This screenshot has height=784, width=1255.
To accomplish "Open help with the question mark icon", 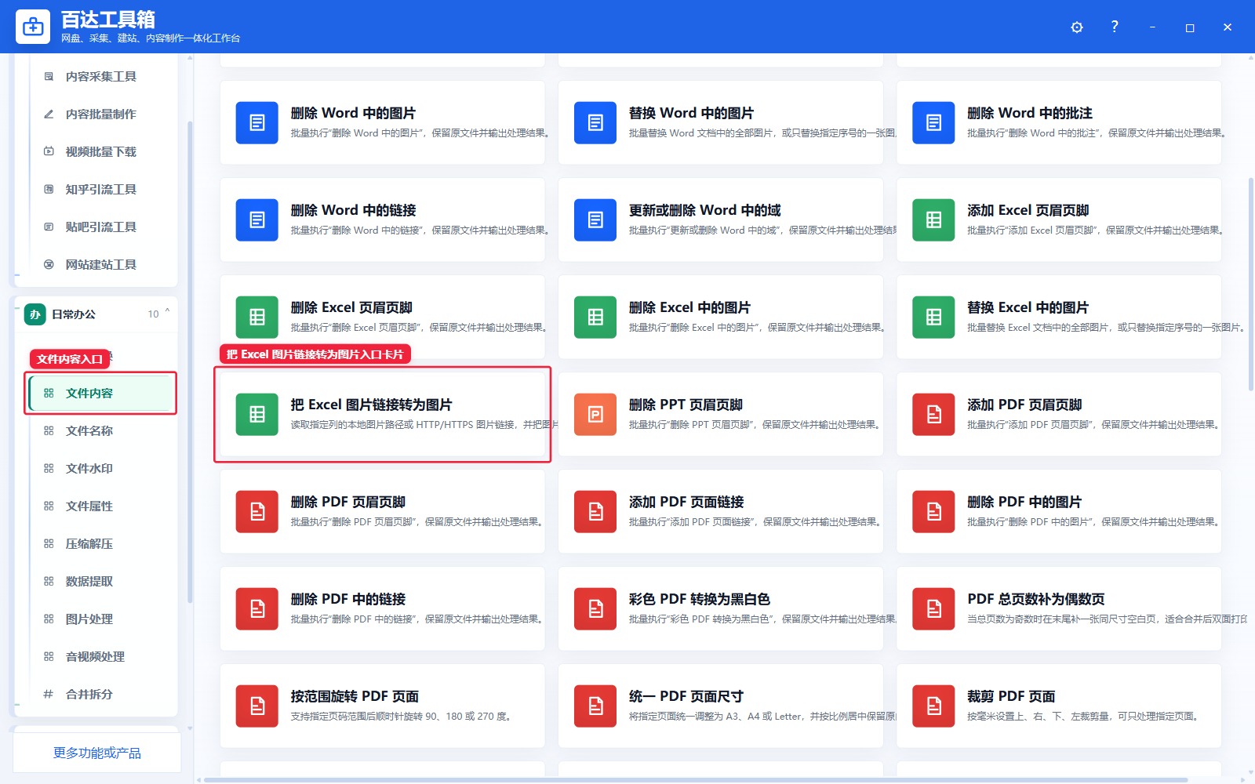I will pyautogui.click(x=1115, y=27).
